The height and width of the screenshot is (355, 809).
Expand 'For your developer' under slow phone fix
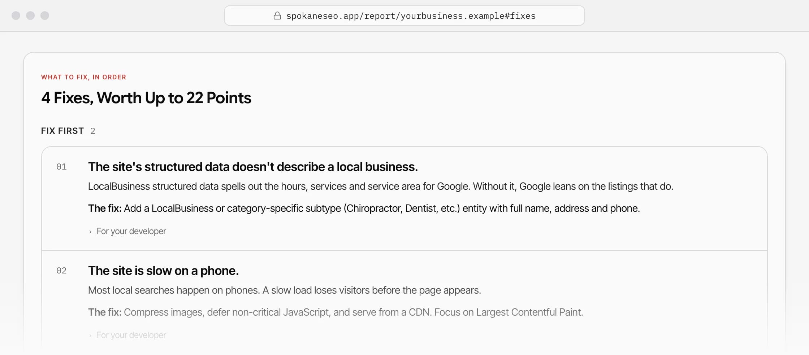[127, 335]
